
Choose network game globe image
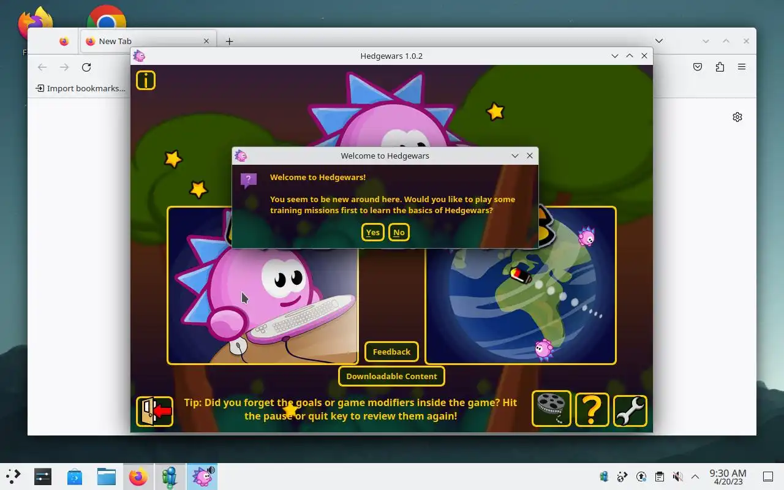[x=521, y=285]
